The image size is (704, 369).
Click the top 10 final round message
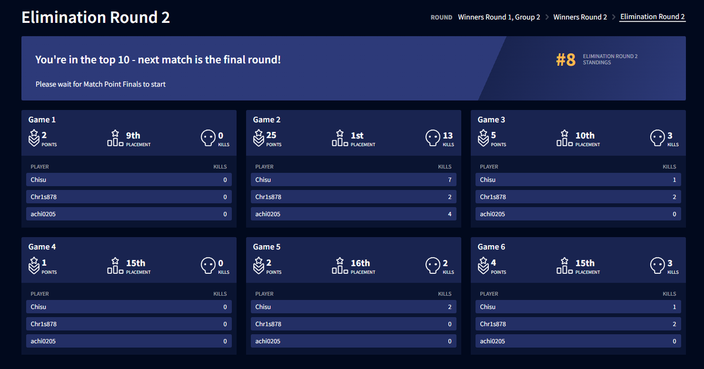point(158,59)
